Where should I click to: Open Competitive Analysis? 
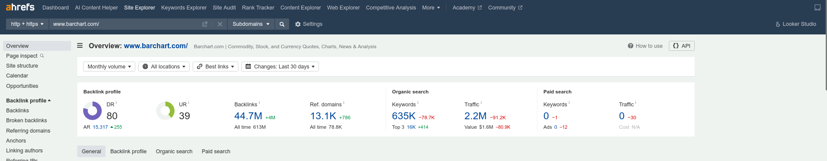coord(391,8)
